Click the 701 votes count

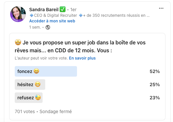tap(25, 111)
